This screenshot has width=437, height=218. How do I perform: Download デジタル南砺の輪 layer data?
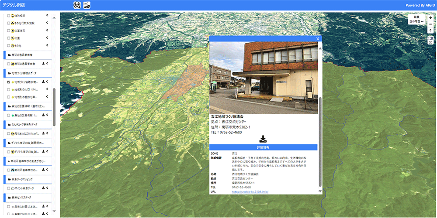pos(43,152)
